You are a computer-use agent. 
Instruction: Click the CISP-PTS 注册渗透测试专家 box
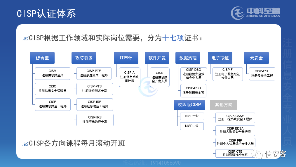[95, 89]
